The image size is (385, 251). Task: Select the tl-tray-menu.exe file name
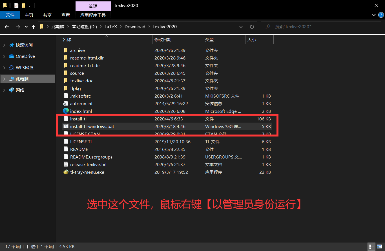(87, 172)
